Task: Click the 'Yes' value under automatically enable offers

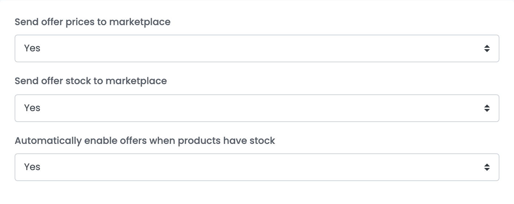Action: (x=32, y=167)
